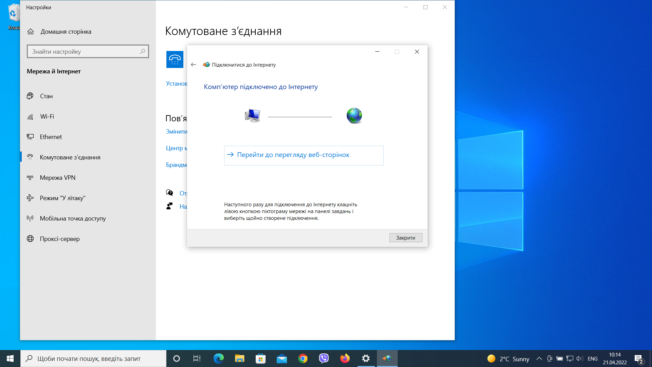Open the notification center icon
The image size is (652, 367).
tap(638, 359)
